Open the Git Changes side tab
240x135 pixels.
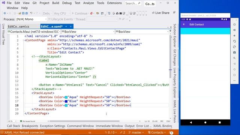(175, 57)
